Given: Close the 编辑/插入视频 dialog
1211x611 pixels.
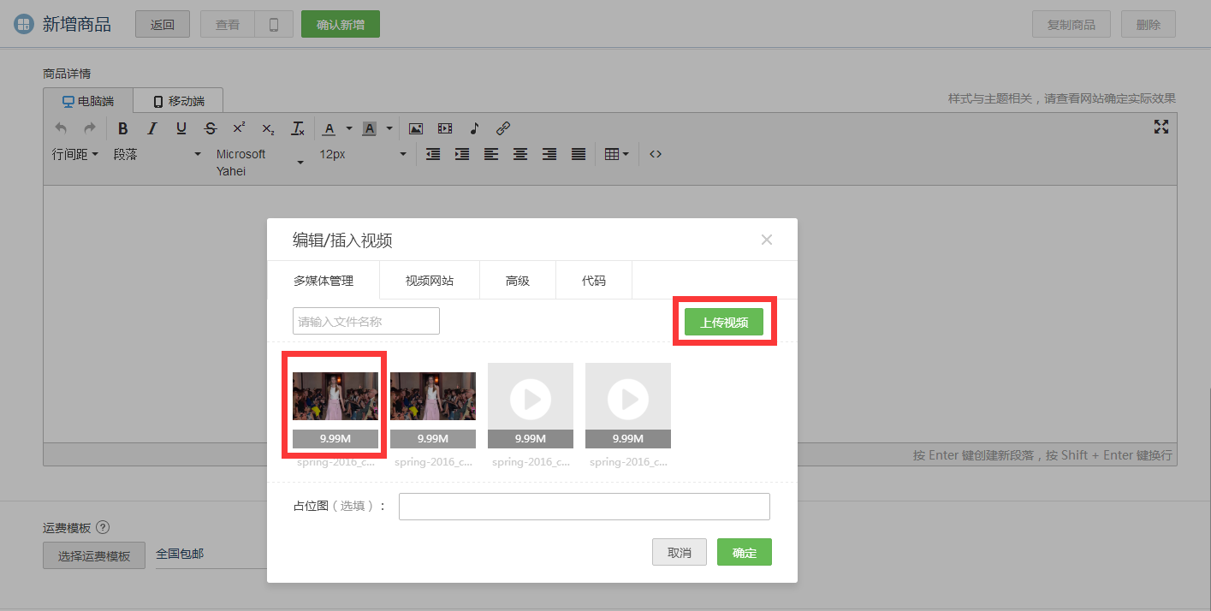Looking at the screenshot, I should pos(767,240).
